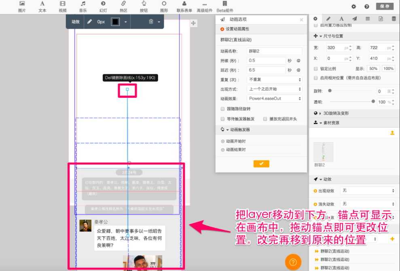This screenshot has height=271, width=400.
Task: Insert a 图形 shape from top toolbar
Action: point(164,6)
